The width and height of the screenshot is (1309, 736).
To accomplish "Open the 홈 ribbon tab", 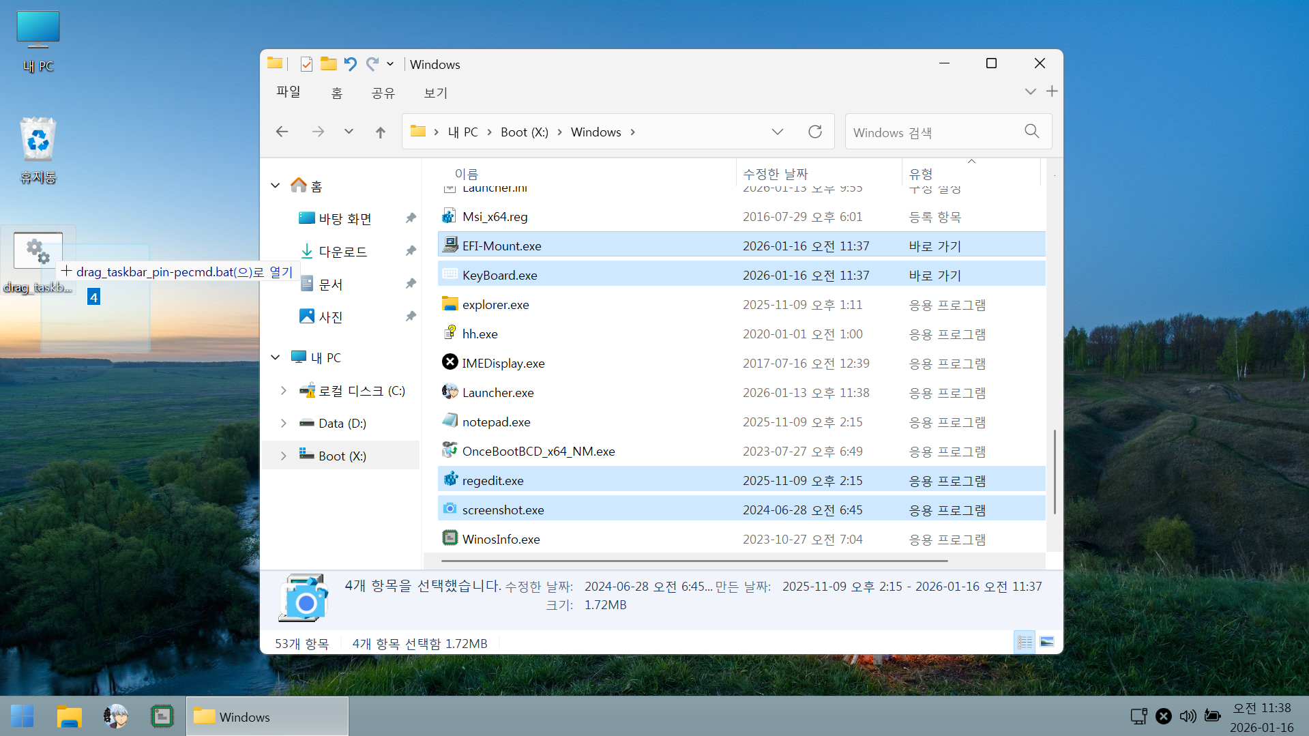I will coord(336,93).
